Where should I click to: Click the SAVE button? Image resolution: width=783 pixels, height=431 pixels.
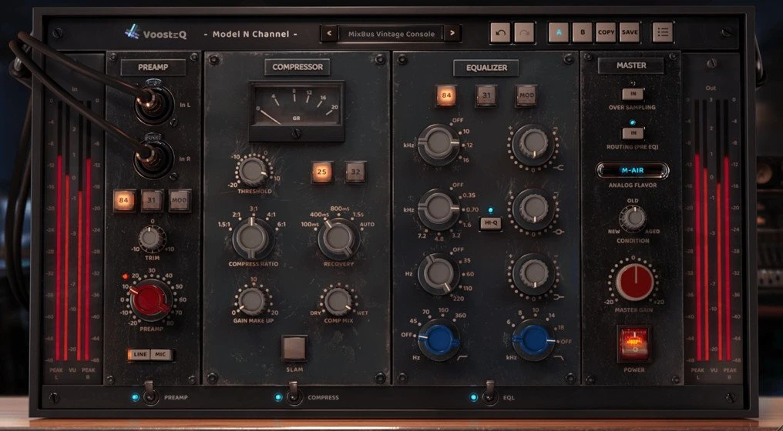coord(630,32)
